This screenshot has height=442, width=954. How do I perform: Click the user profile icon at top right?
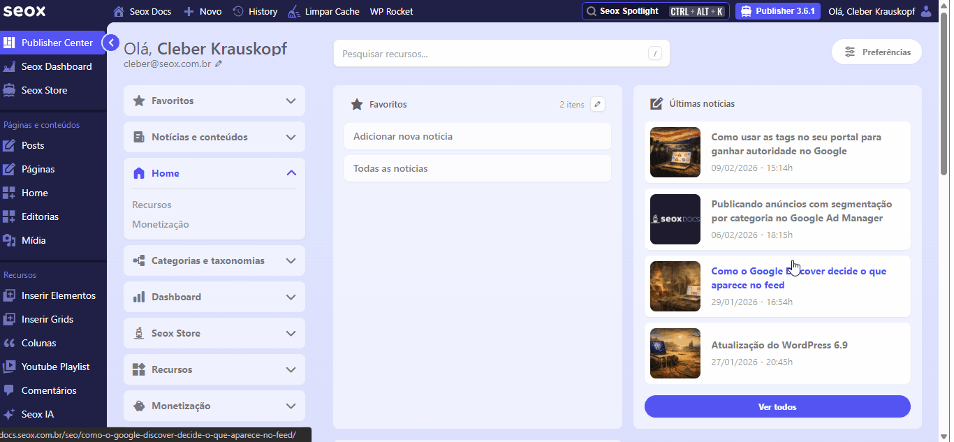pyautogui.click(x=926, y=11)
